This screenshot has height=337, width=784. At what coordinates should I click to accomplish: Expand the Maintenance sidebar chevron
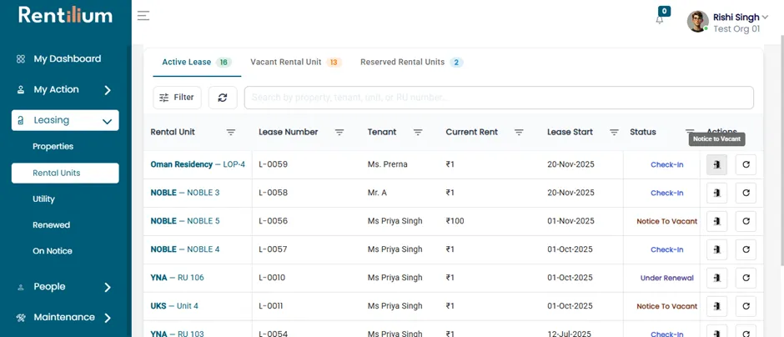point(108,318)
